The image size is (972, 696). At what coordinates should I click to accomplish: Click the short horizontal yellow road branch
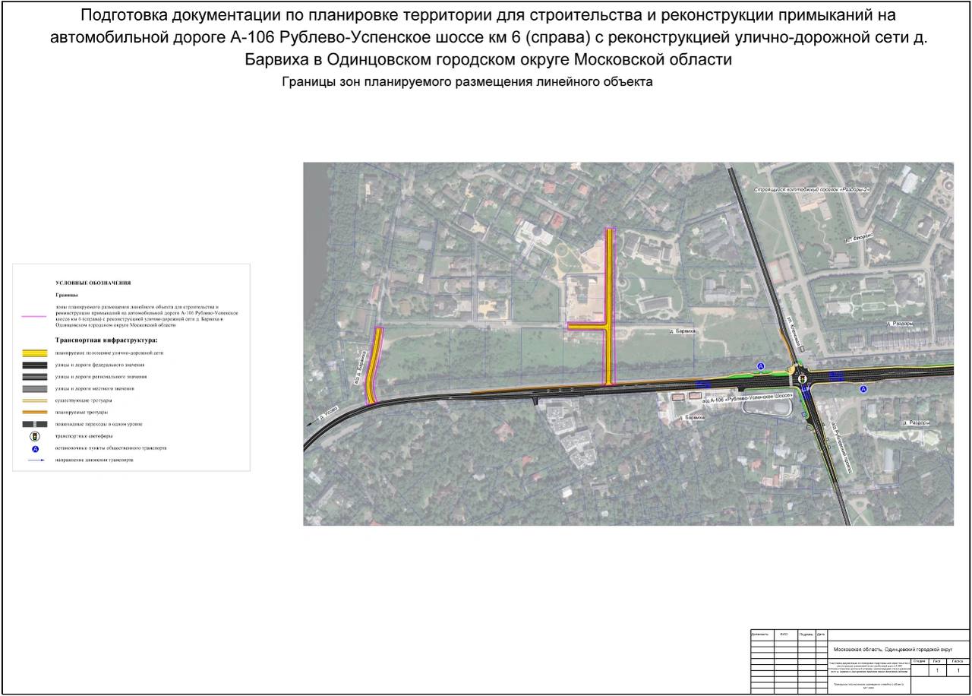click(586, 326)
